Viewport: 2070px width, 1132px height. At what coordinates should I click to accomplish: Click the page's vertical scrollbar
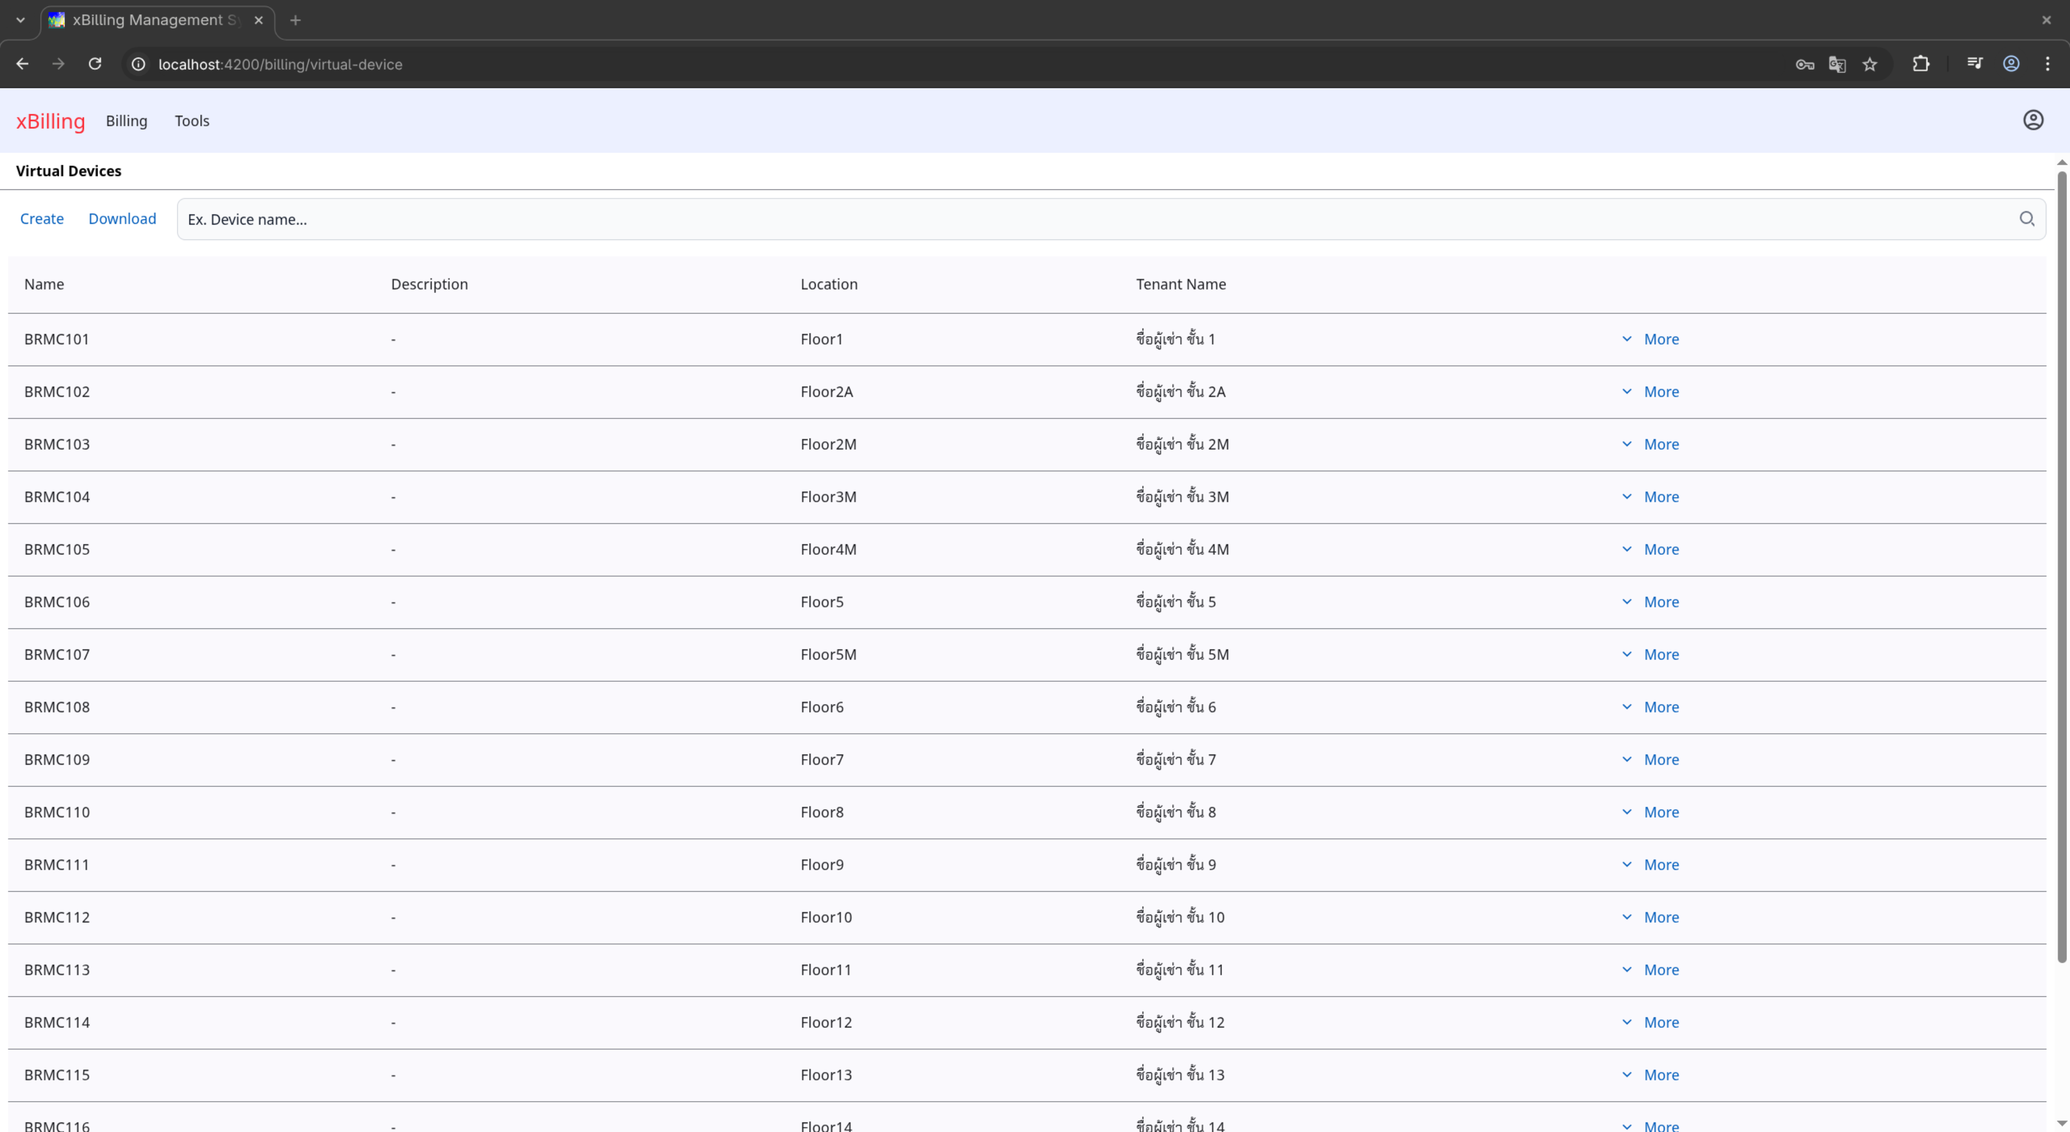pos(2061,562)
